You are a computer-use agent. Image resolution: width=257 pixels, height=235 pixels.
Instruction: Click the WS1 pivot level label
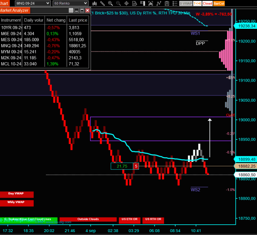195,33
